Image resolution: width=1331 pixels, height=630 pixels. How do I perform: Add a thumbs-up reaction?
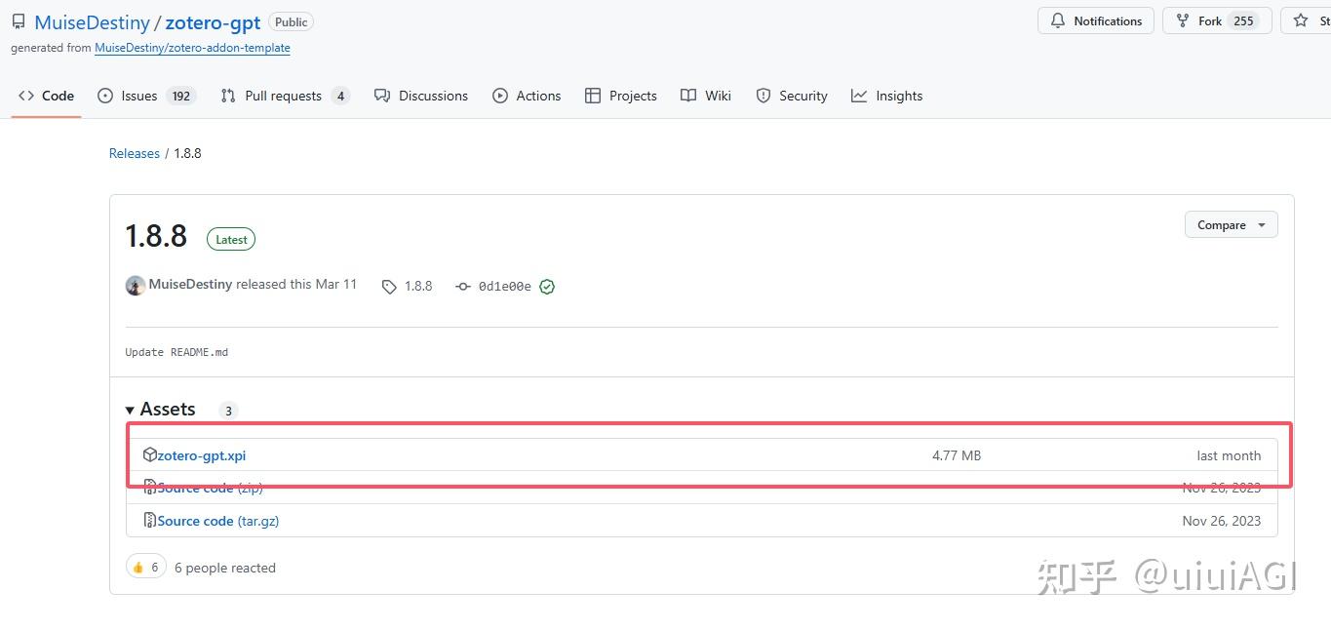[145, 566]
